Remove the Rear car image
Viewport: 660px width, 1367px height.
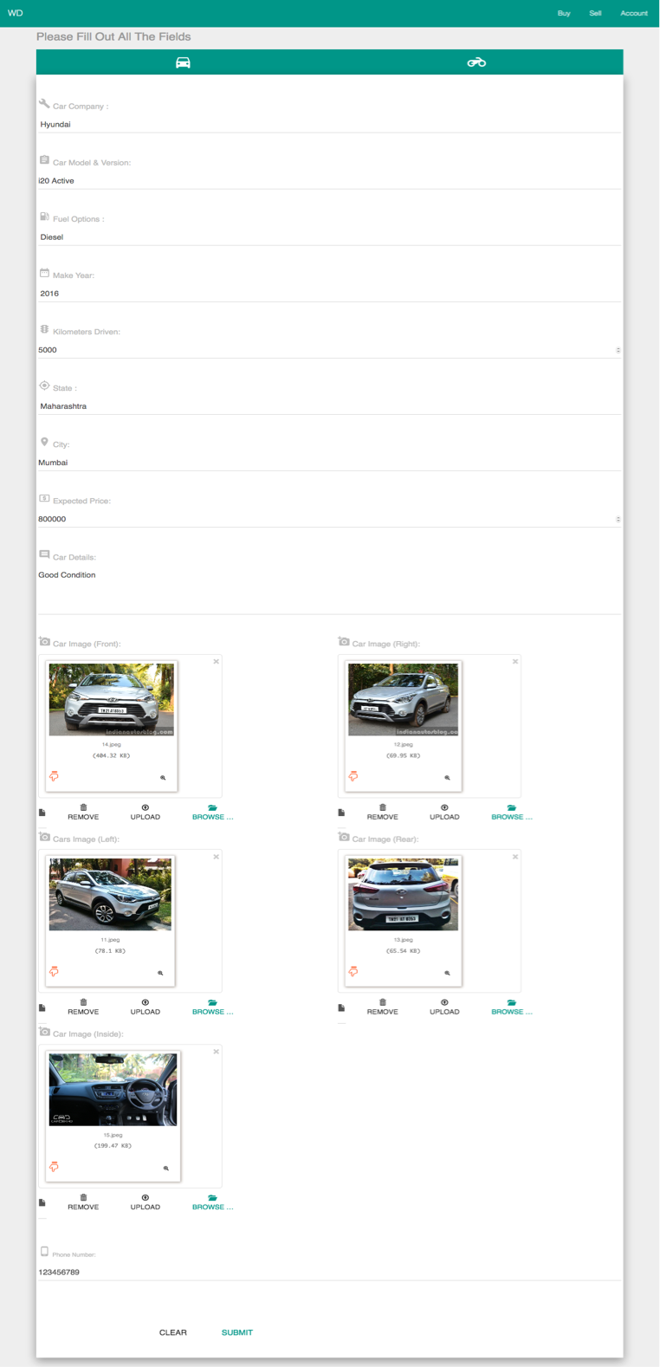pos(382,1007)
